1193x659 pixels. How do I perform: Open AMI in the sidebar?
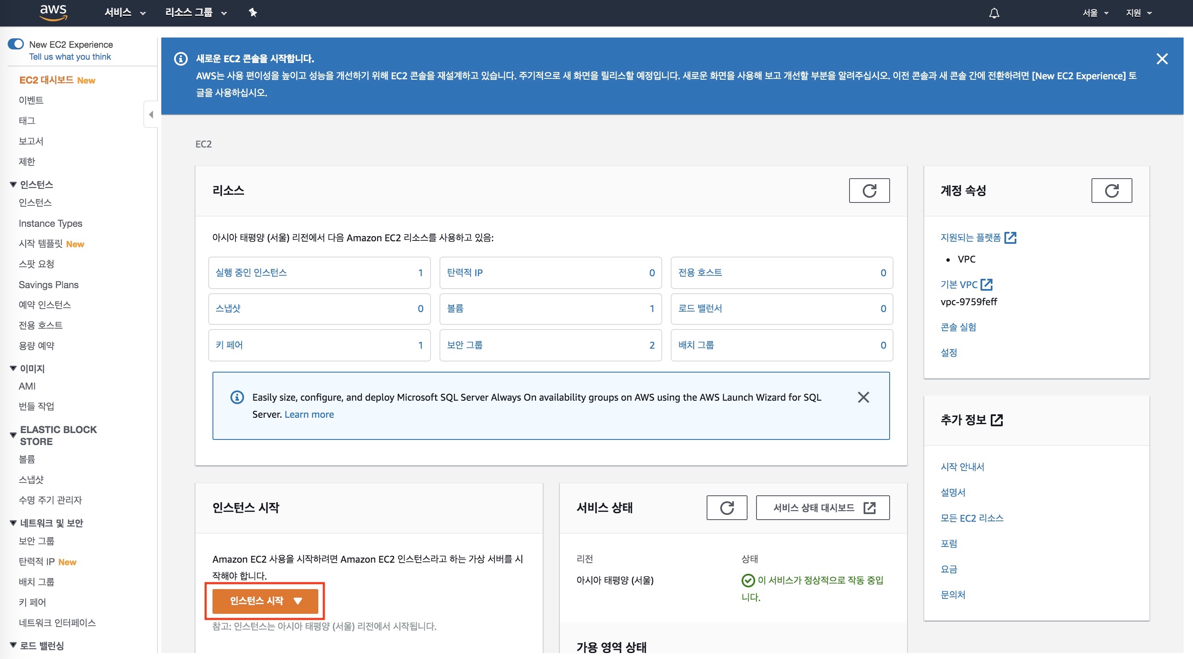pyautogui.click(x=27, y=386)
